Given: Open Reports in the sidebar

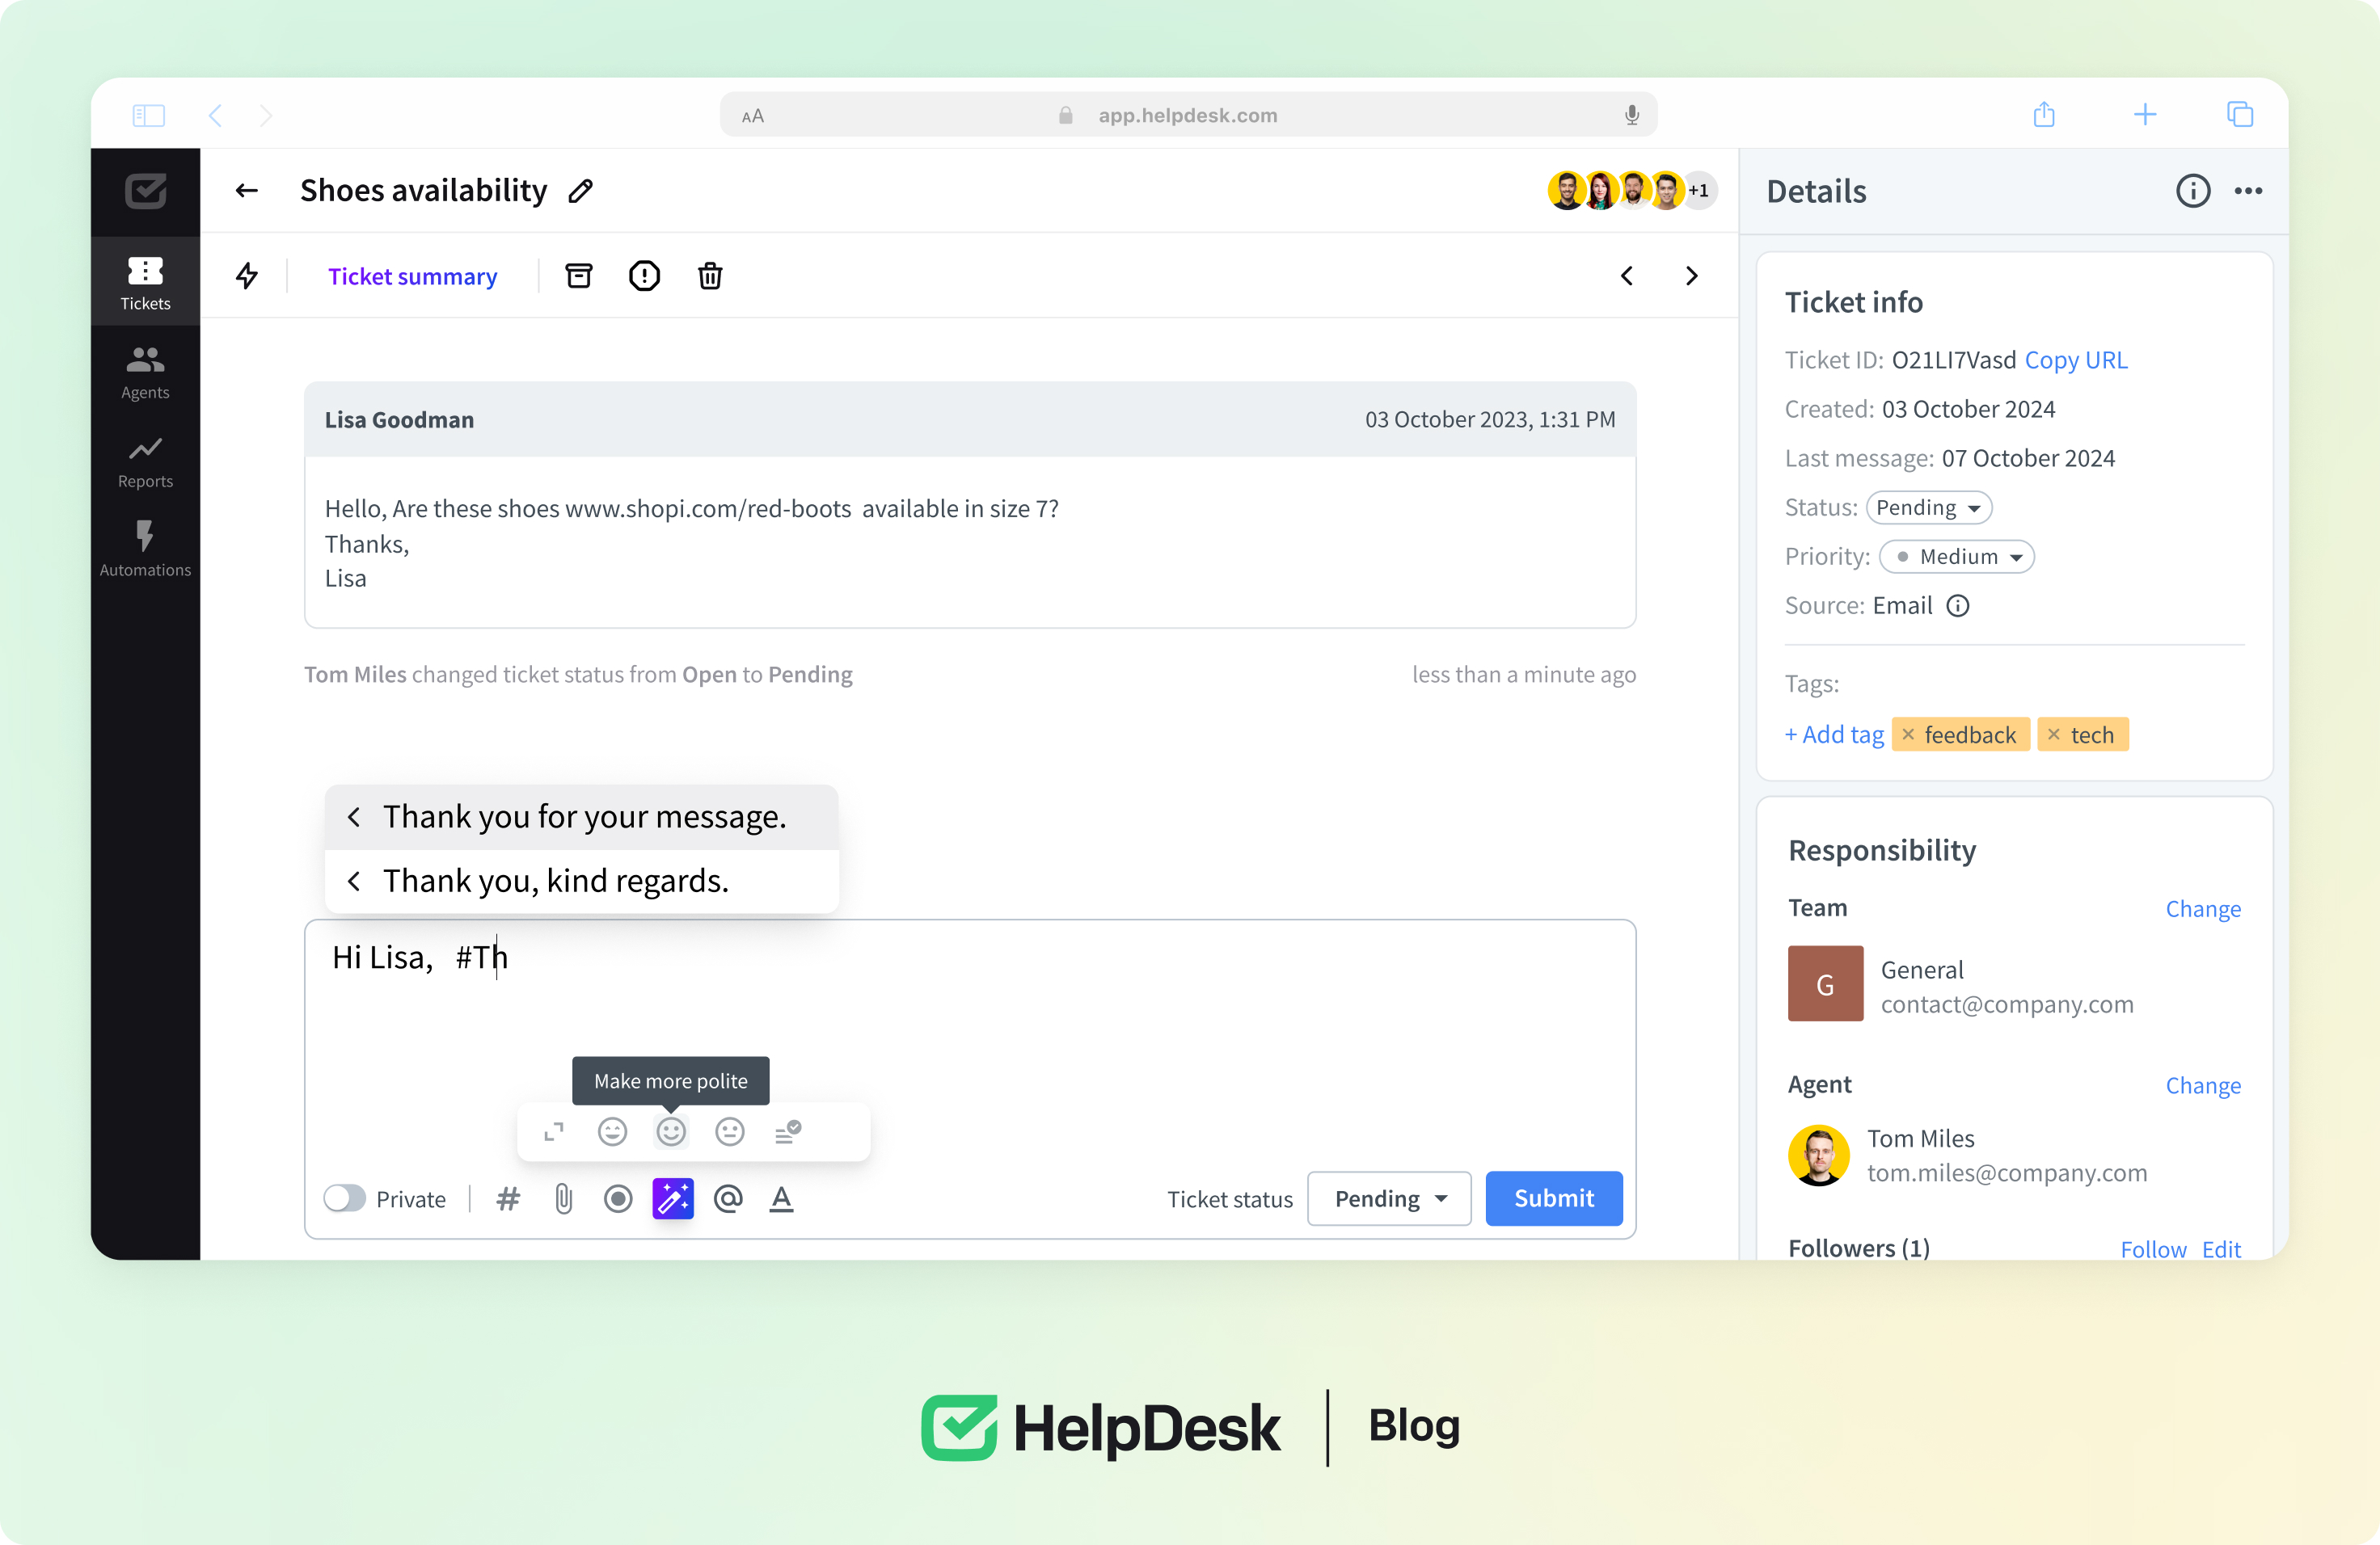Looking at the screenshot, I should click(x=145, y=461).
